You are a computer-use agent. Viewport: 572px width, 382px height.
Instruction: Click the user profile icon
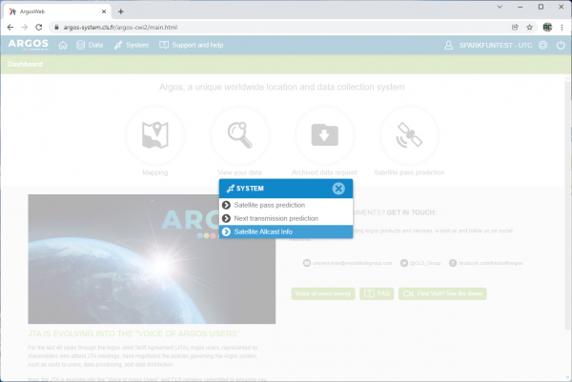click(449, 45)
